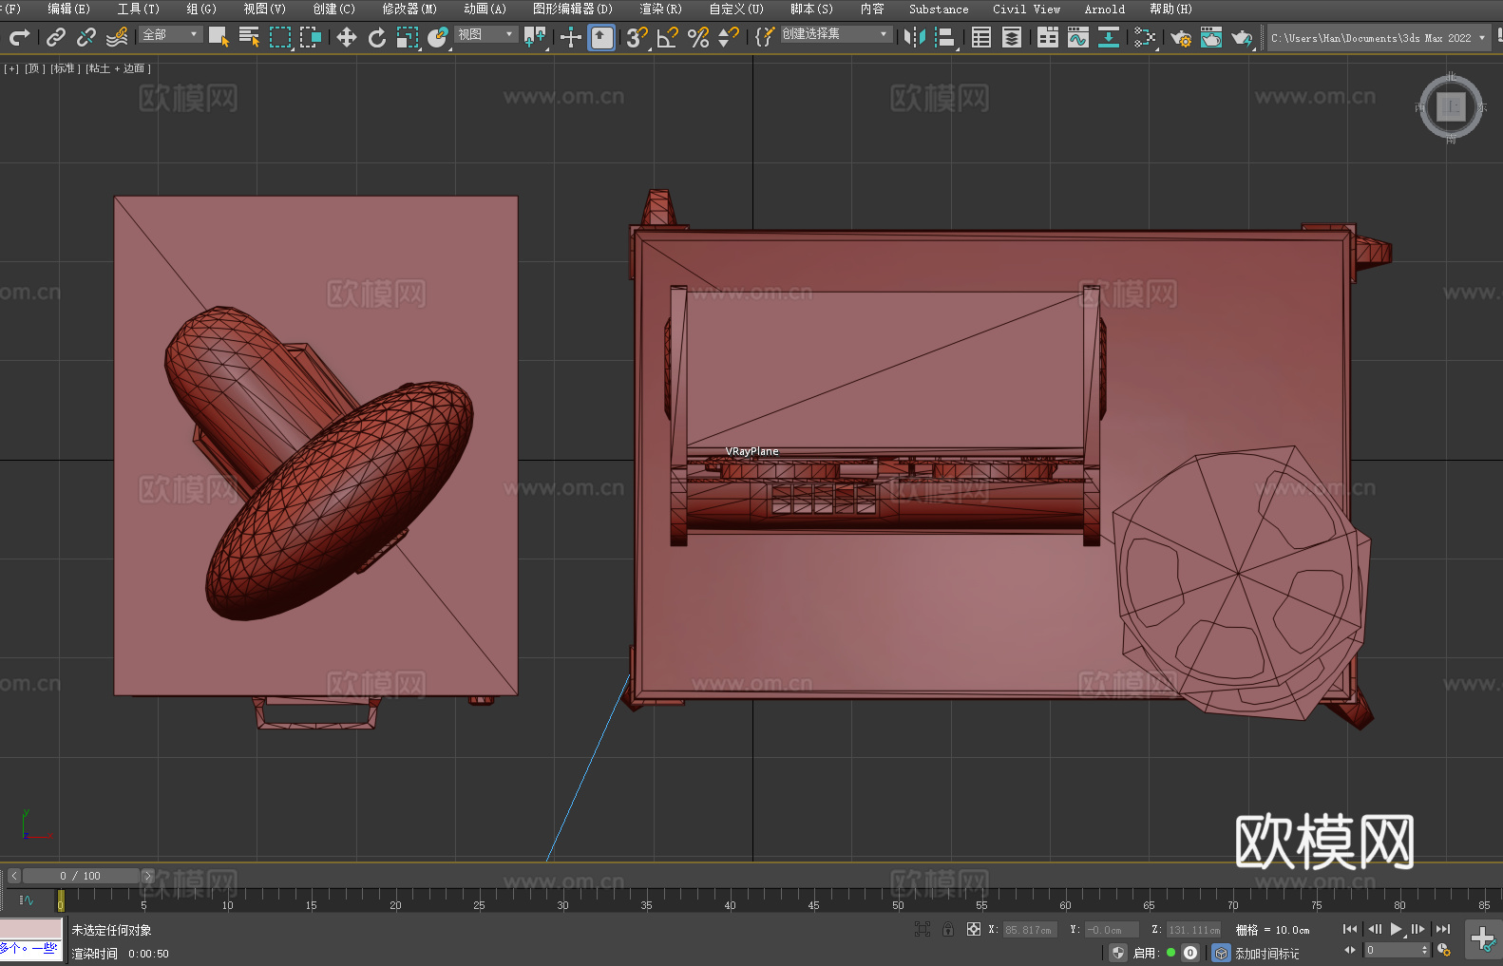Open the 工具(T) menu
Screen dimensions: 1503x966
(139, 9)
